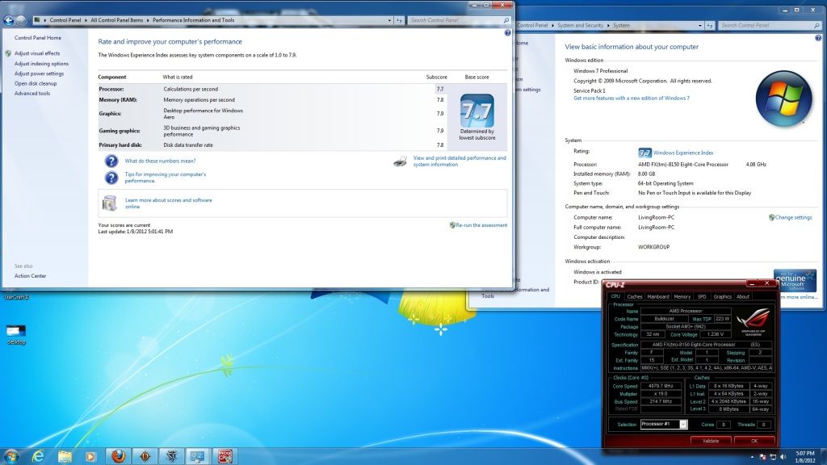Click the 7.7 rating badge in System window
Screen dimensions: 827x465
click(x=644, y=153)
